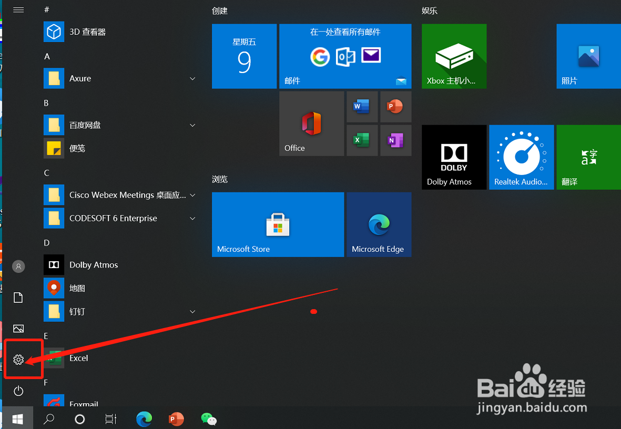This screenshot has height=429, width=621.
Task: Click the 创建 group header
Action: [219, 11]
